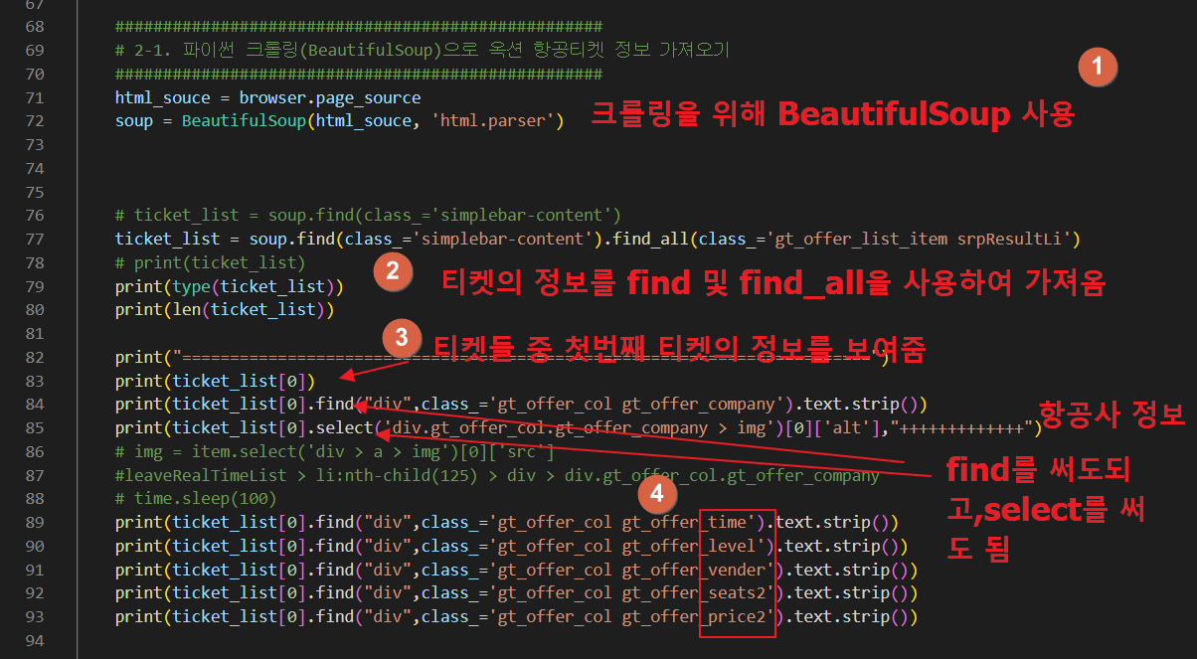The image size is (1197, 659).
Task: Click the "+++++++++++++" string on line 85
Action: click(961, 427)
